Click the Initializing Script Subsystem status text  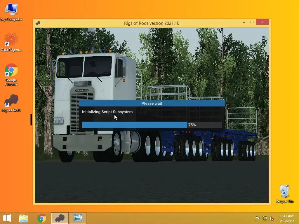pyautogui.click(x=107, y=112)
